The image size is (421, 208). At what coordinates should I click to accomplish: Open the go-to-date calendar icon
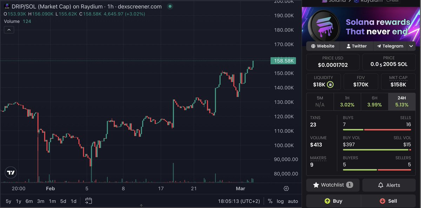(88, 201)
